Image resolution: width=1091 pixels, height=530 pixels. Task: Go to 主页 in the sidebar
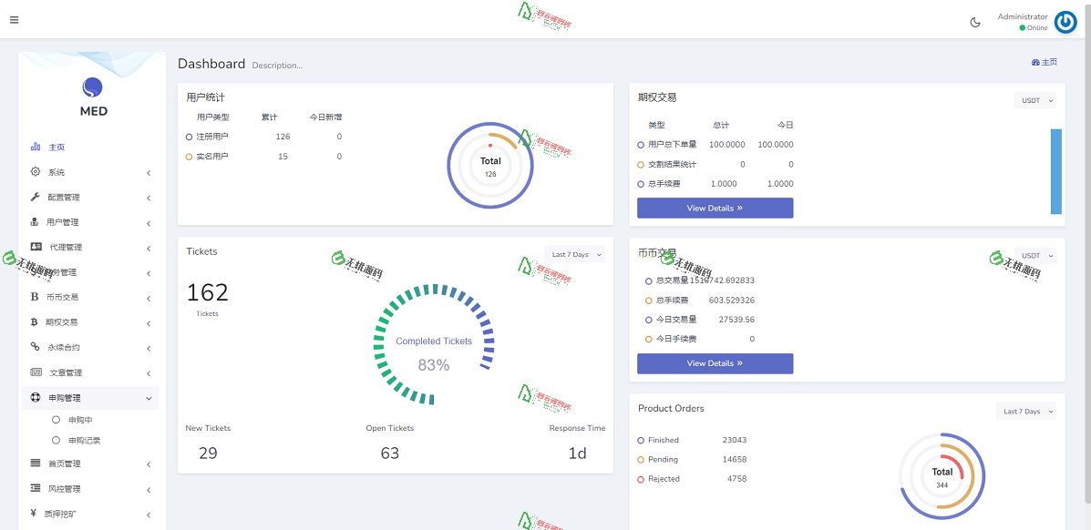[57, 147]
